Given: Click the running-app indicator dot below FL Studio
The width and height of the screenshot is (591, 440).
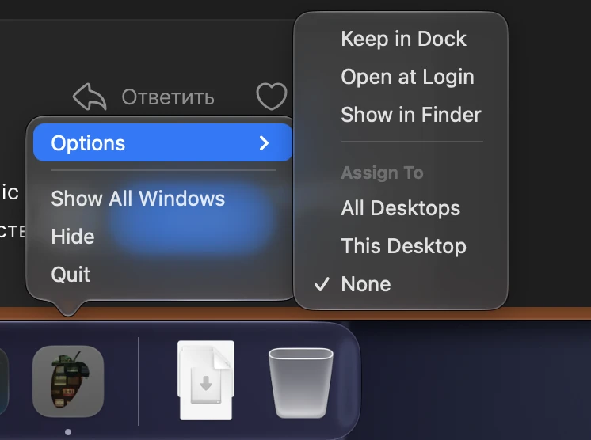Looking at the screenshot, I should point(68,432).
